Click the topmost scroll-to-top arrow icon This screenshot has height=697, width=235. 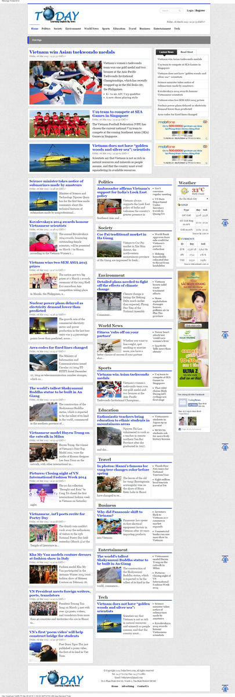[x=225, y=222]
